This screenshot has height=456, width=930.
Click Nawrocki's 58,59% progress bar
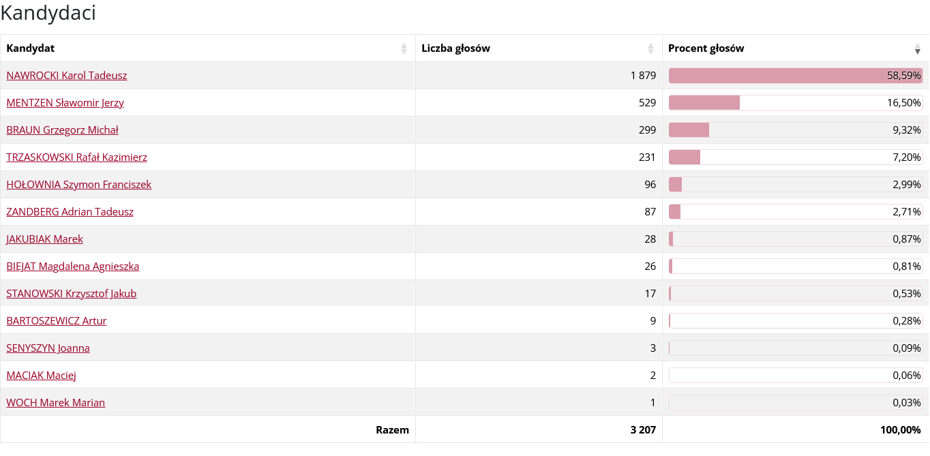click(x=795, y=76)
